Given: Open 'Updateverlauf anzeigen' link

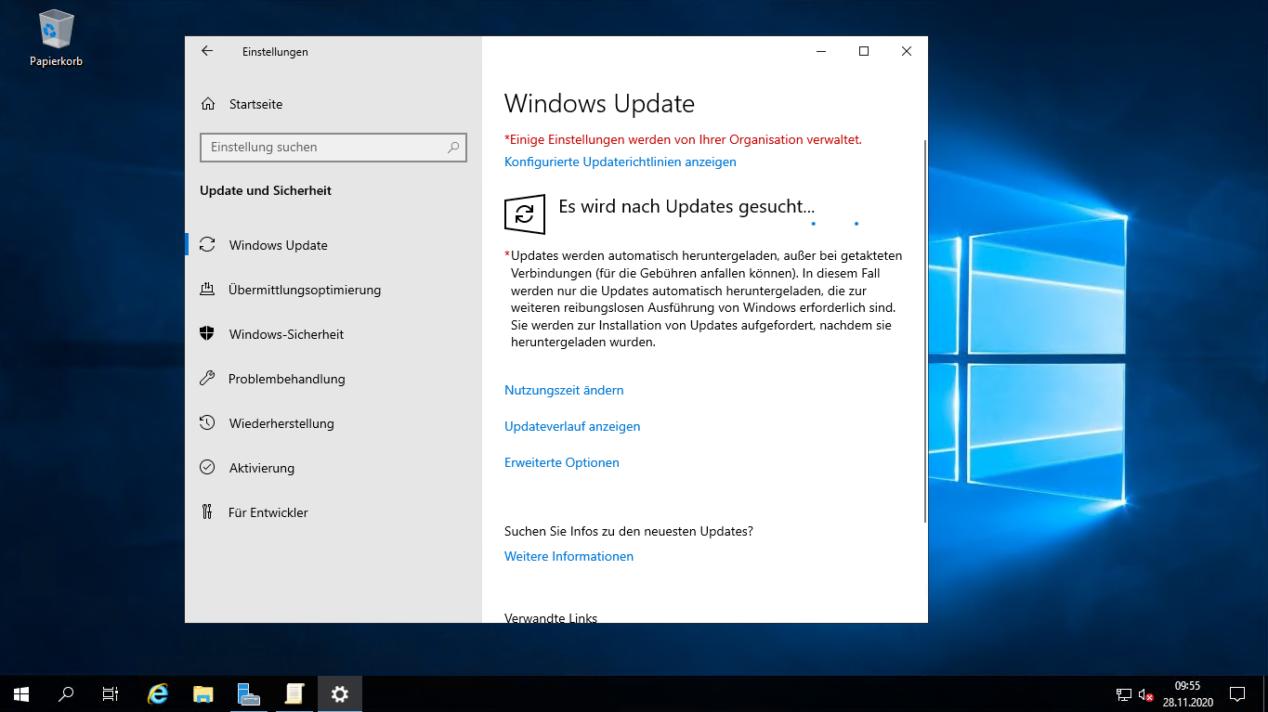Looking at the screenshot, I should [x=572, y=426].
